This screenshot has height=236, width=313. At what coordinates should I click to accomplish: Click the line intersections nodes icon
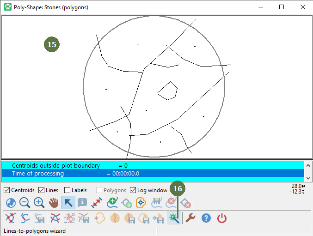coord(10,218)
